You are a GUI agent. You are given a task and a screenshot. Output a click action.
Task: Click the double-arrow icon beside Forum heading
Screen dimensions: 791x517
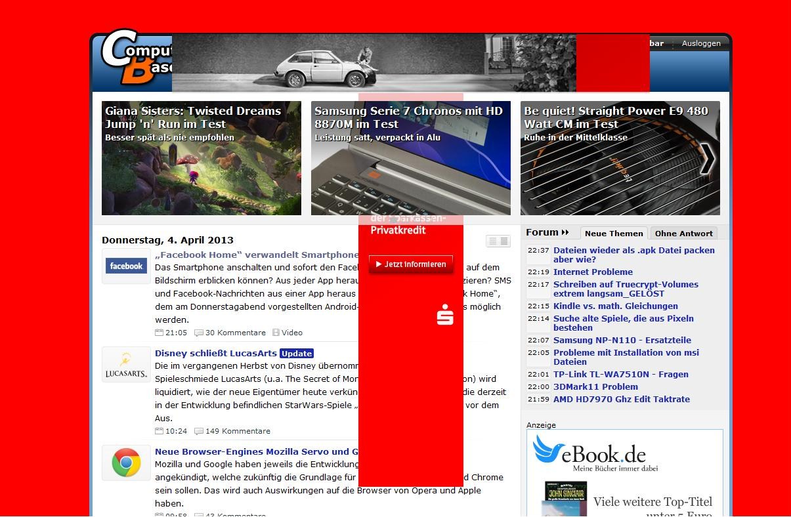tap(565, 232)
